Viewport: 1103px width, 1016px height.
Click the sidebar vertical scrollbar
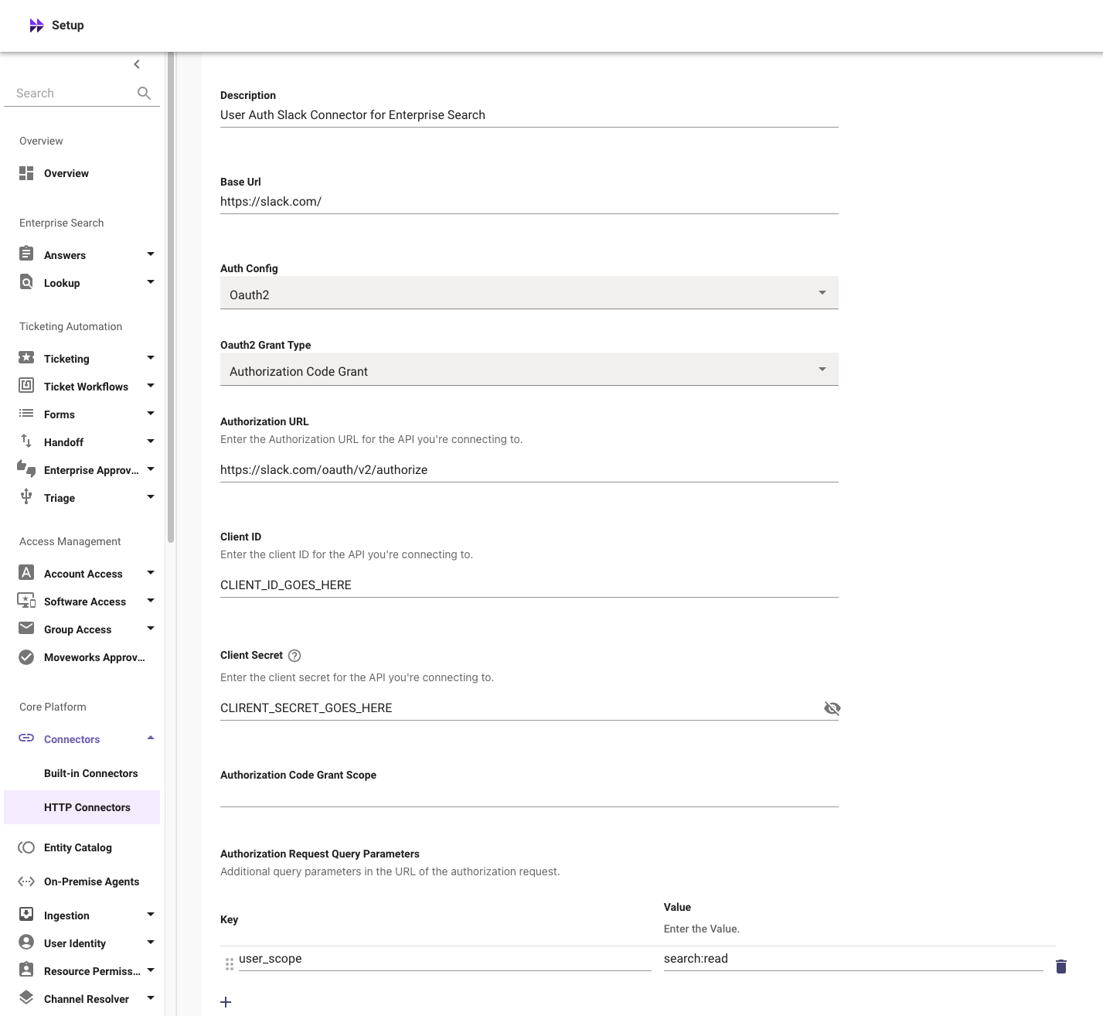point(171,298)
